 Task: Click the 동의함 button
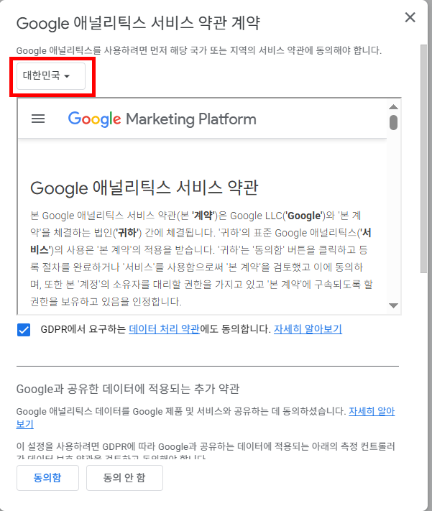pos(47,478)
